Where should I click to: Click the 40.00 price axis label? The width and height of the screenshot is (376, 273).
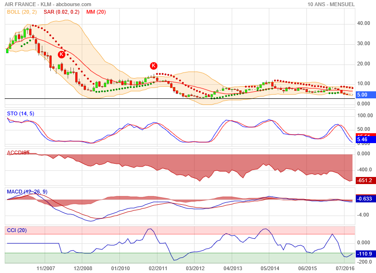(363, 23)
